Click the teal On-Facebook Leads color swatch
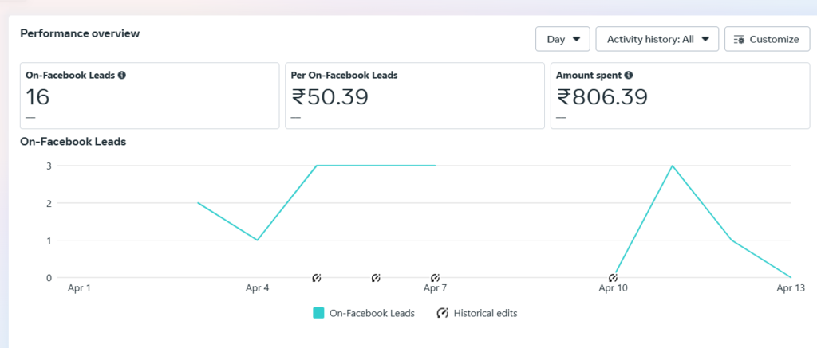The height and width of the screenshot is (348, 817). (x=318, y=313)
